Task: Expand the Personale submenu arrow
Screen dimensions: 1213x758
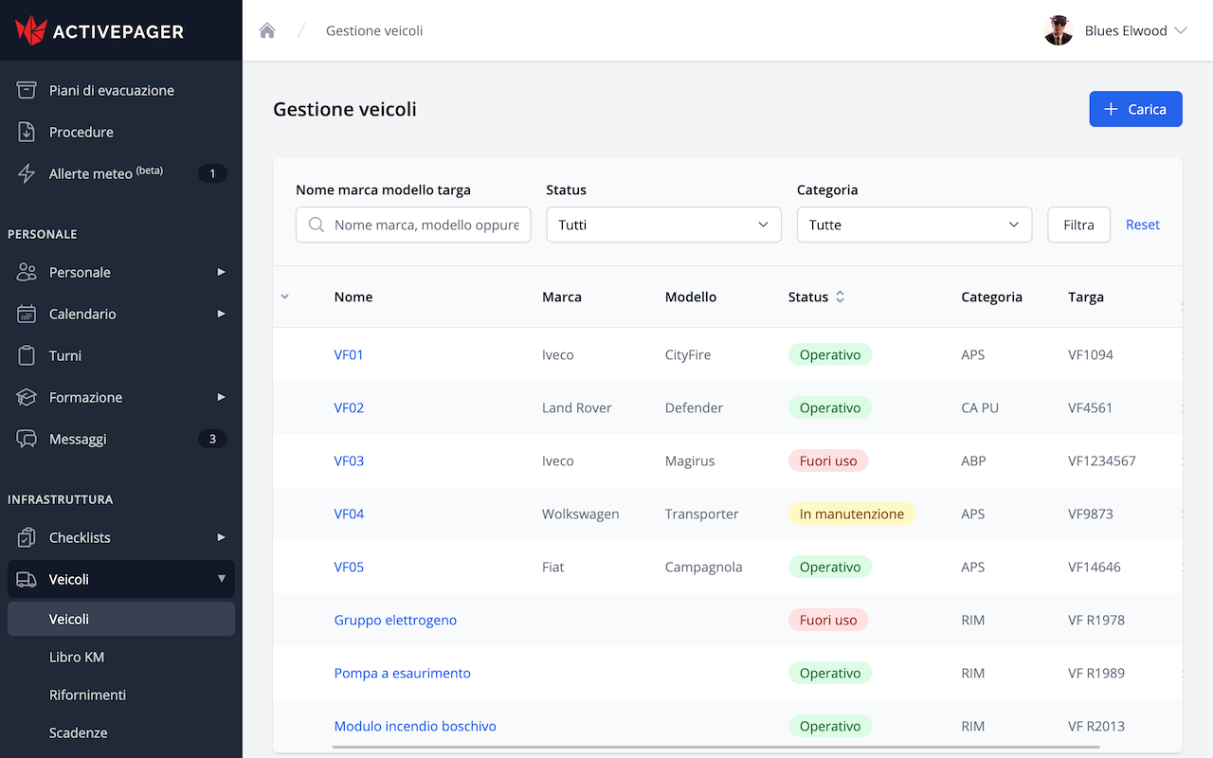Action: 221,272
